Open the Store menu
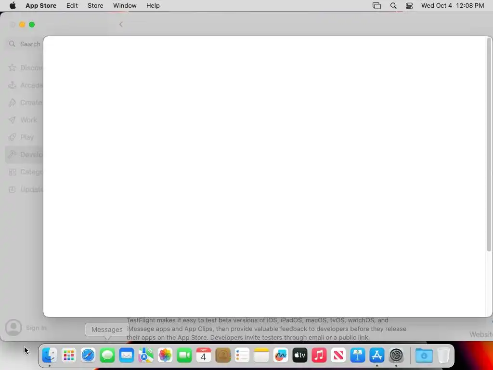The width and height of the screenshot is (493, 370). point(95,6)
